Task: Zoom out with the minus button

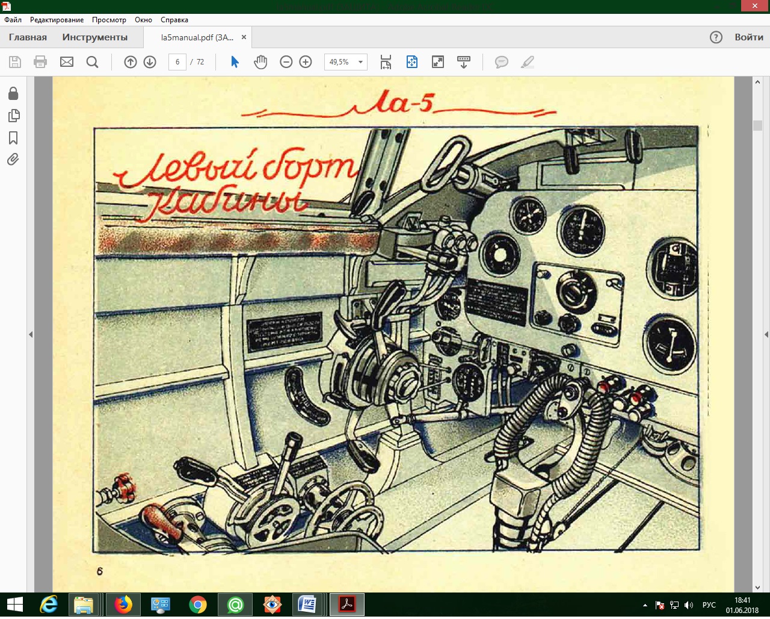Action: (x=286, y=62)
